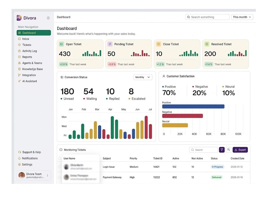Click the Status column header
The width and height of the screenshot is (263, 197).
point(214,158)
